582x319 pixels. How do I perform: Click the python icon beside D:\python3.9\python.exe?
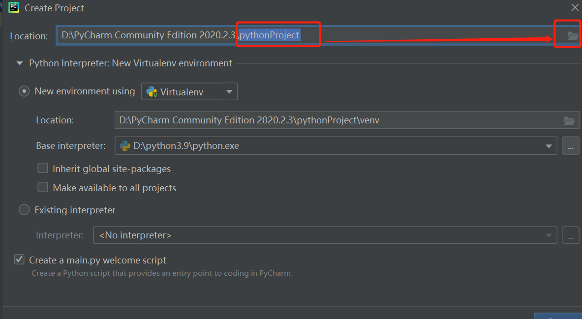tap(125, 146)
